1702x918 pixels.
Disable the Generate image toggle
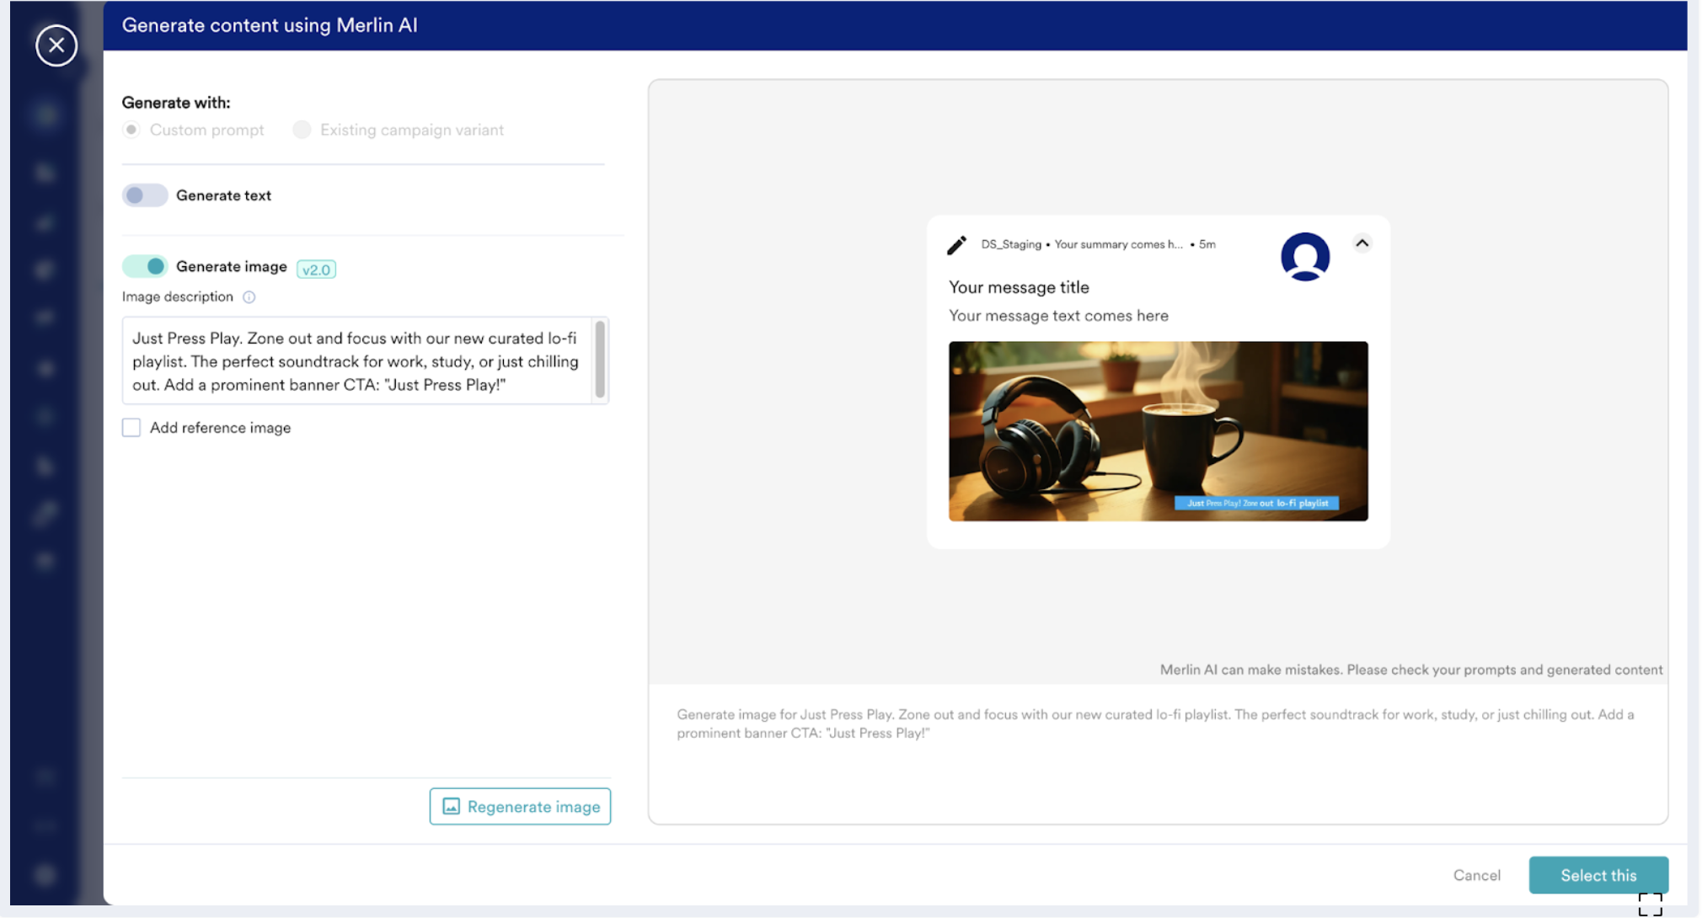tap(145, 267)
